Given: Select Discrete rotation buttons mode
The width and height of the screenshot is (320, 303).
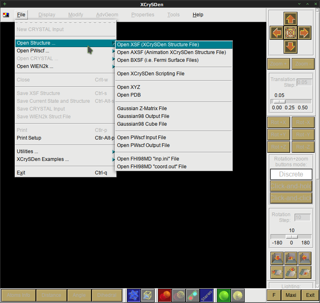Looking at the screenshot, I should (291, 174).
